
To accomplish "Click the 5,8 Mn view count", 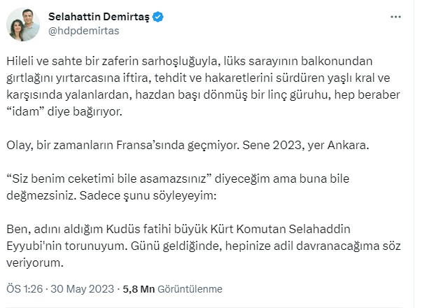I will point(138,288).
